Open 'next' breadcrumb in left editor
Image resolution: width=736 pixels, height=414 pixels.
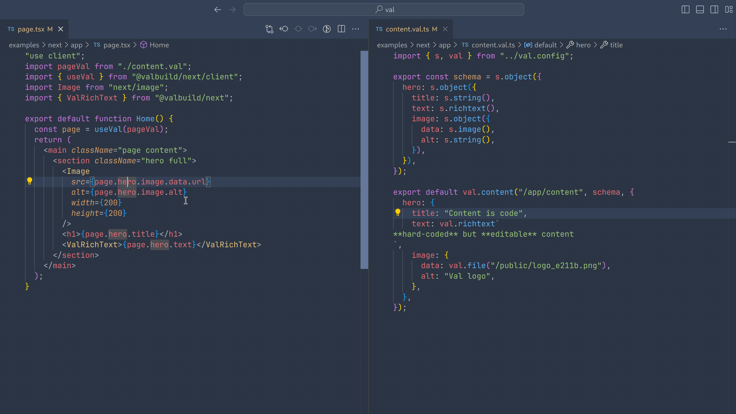pos(55,45)
